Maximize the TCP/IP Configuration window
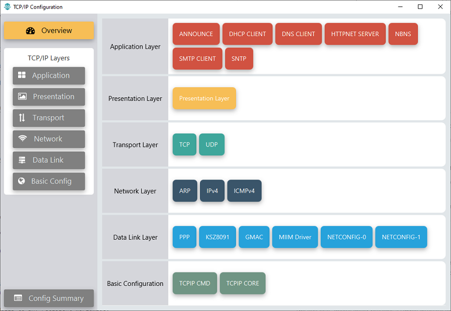 [x=420, y=7]
